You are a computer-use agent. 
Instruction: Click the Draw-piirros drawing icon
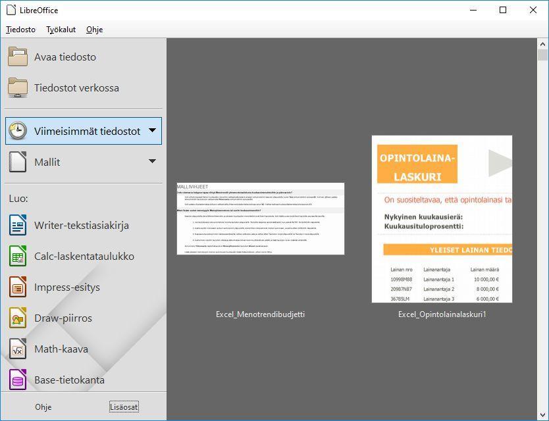pos(18,318)
